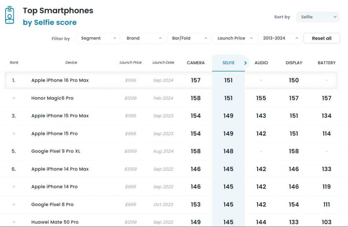
Task: Click rank number 5.
Action: pyautogui.click(x=14, y=151)
